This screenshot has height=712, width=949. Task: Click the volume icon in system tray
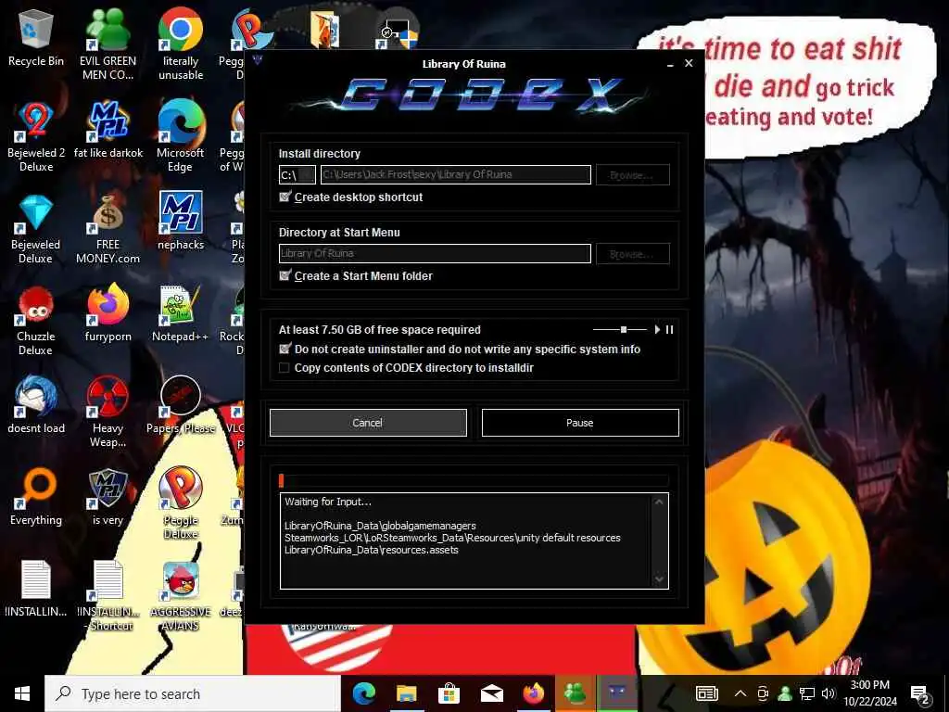tap(829, 693)
